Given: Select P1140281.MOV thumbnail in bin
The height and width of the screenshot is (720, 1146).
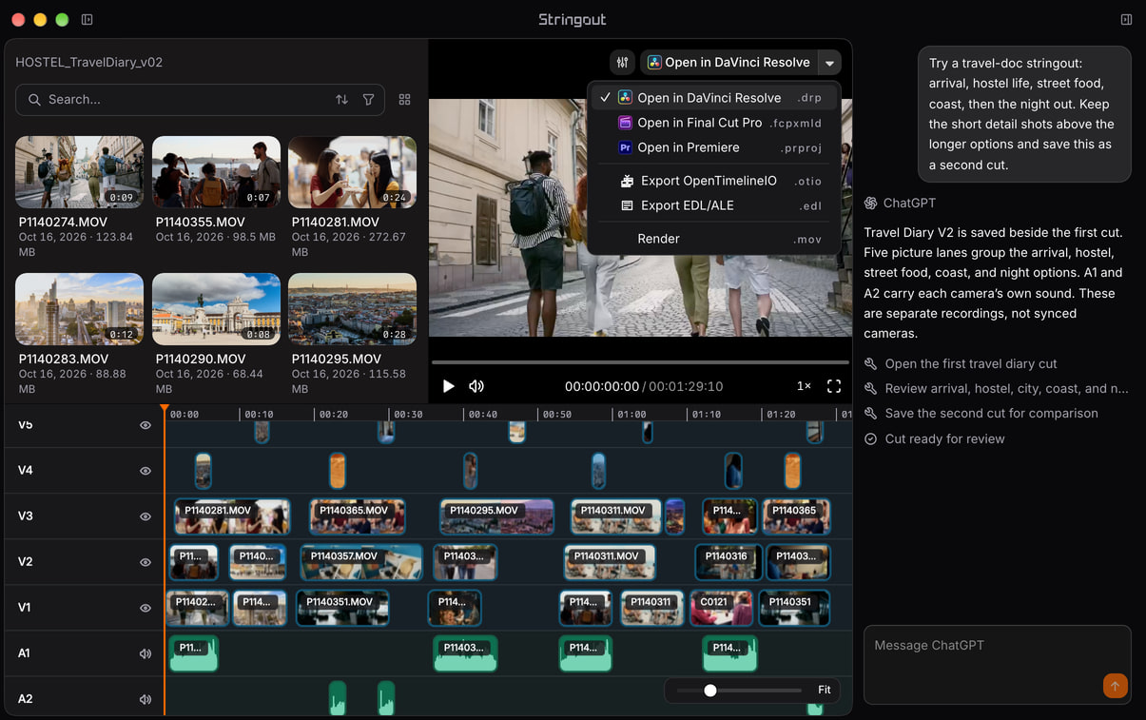Looking at the screenshot, I should [352, 172].
